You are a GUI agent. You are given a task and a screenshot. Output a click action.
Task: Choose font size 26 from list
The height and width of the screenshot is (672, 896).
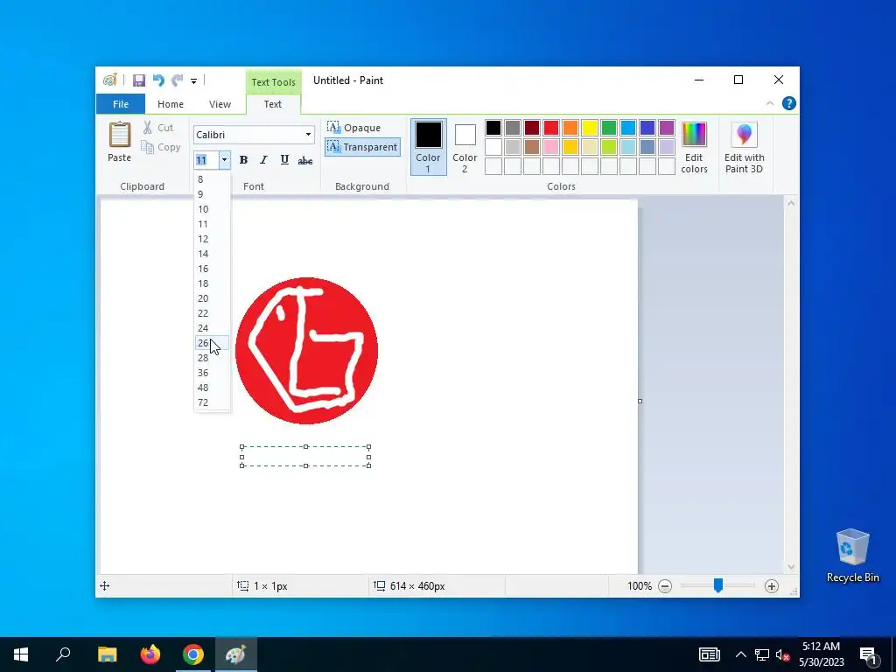coord(212,343)
